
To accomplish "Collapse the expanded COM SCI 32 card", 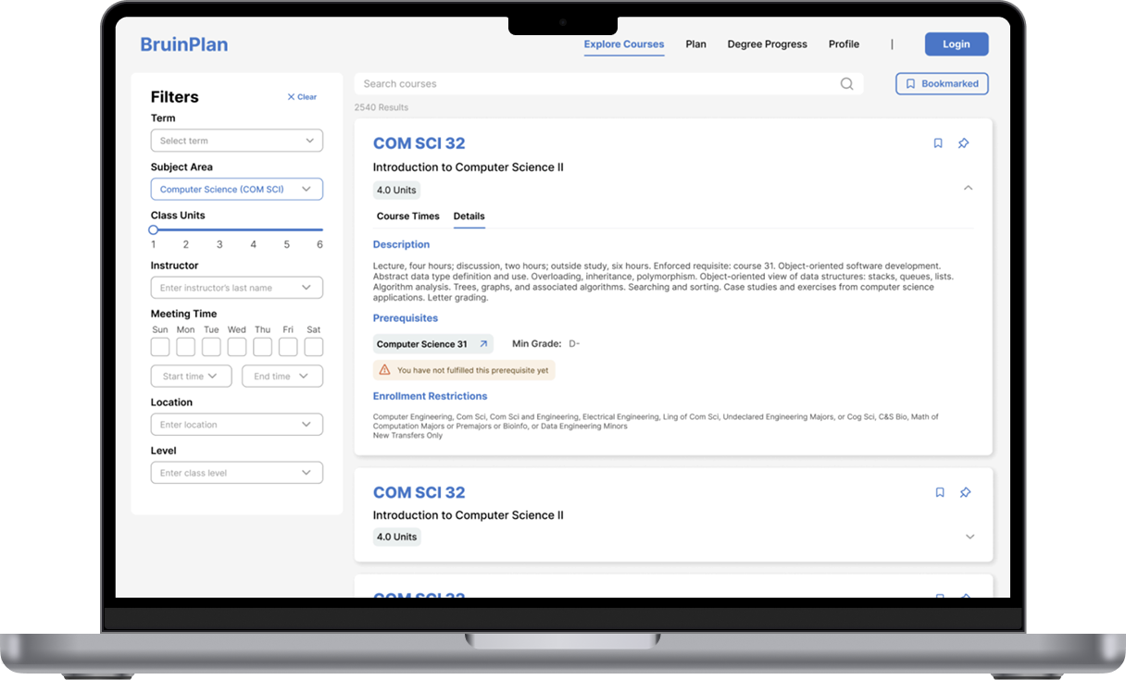I will 969,188.
